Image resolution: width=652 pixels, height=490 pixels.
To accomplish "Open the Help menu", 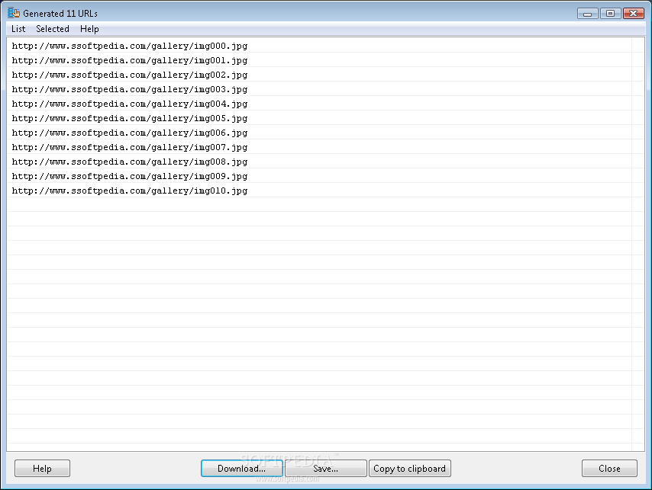I will coord(89,29).
